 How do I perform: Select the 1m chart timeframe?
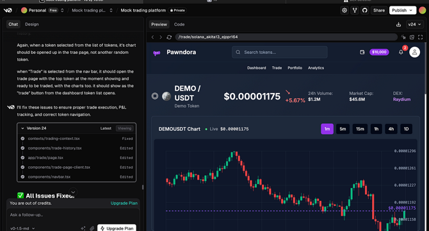[327, 129]
